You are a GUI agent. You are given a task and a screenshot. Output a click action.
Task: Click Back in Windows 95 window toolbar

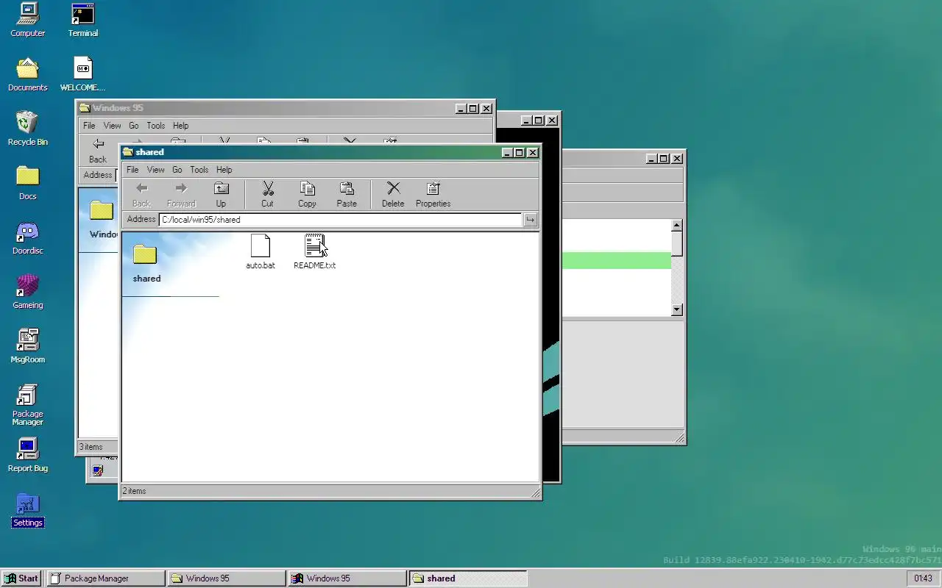coord(98,151)
